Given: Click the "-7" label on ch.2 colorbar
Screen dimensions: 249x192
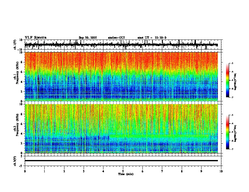Looking at the screenshot, I should click(x=232, y=149).
